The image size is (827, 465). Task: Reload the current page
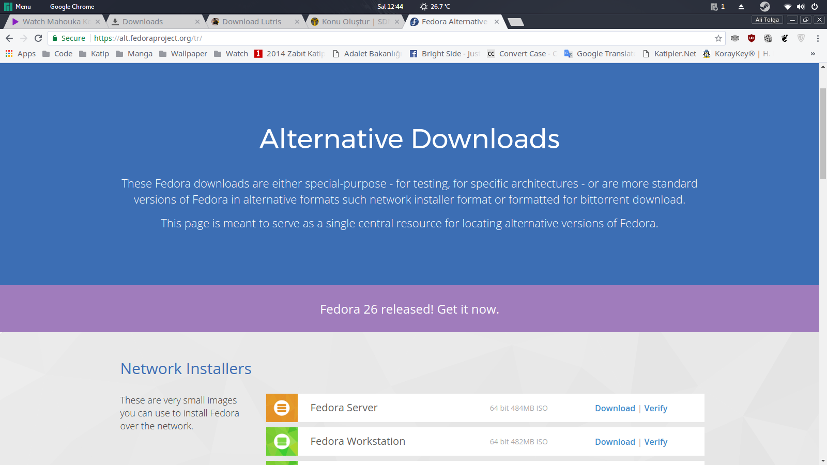click(x=38, y=38)
